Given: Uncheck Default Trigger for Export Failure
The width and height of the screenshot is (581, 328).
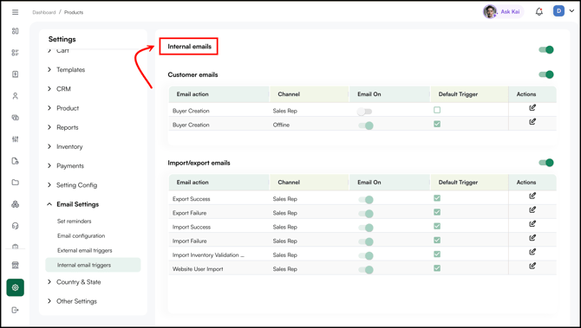Looking at the screenshot, I should click(x=437, y=212).
